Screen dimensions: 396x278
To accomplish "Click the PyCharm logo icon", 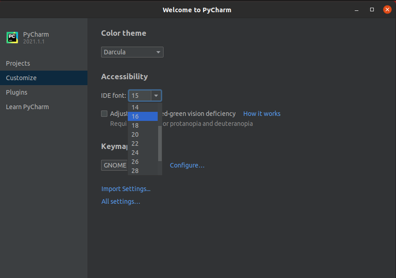I will point(12,38).
